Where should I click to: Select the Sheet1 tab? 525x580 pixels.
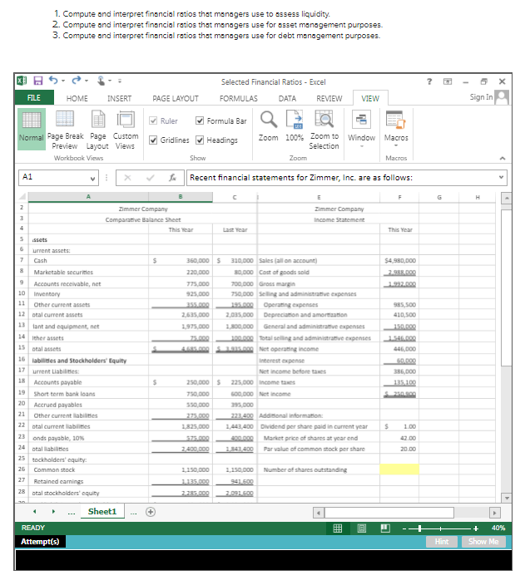pos(102,512)
